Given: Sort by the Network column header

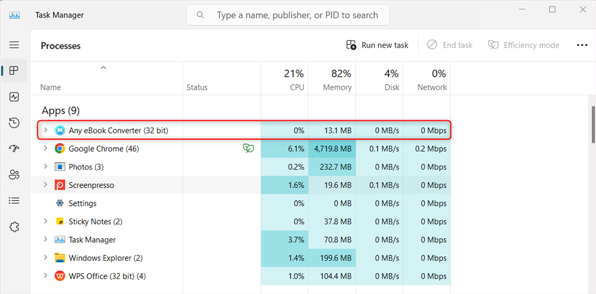Looking at the screenshot, I should [x=432, y=87].
